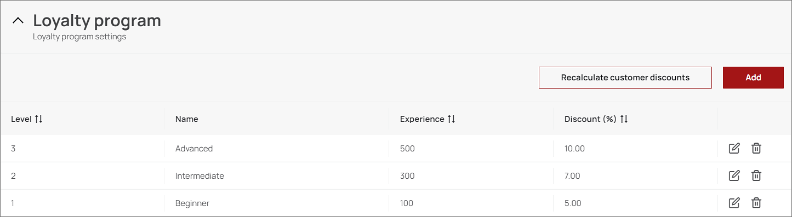The width and height of the screenshot is (792, 217).
Task: Select the Name column header
Action: pyautogui.click(x=187, y=119)
